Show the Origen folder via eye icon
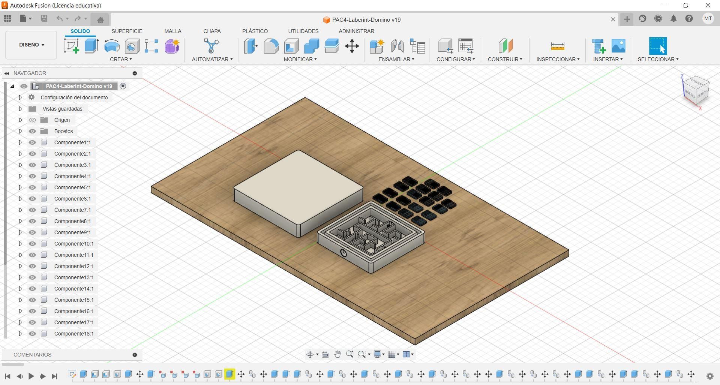720x385 pixels. (x=32, y=120)
